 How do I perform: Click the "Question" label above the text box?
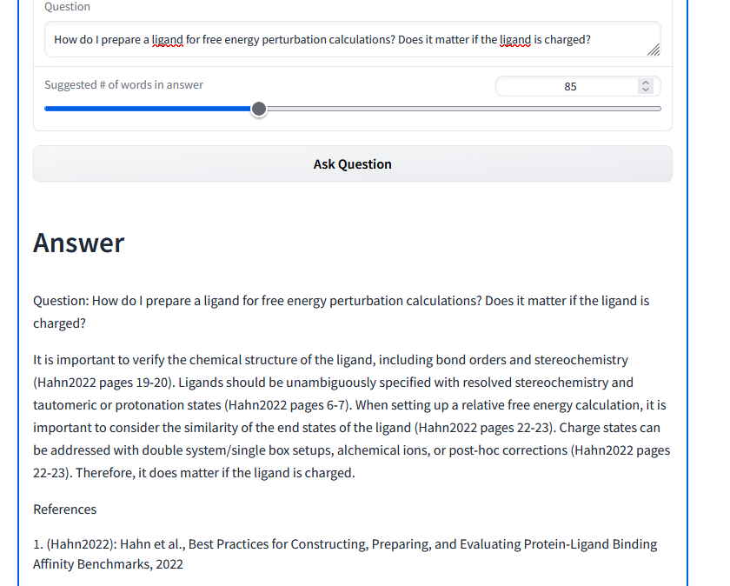coord(67,7)
